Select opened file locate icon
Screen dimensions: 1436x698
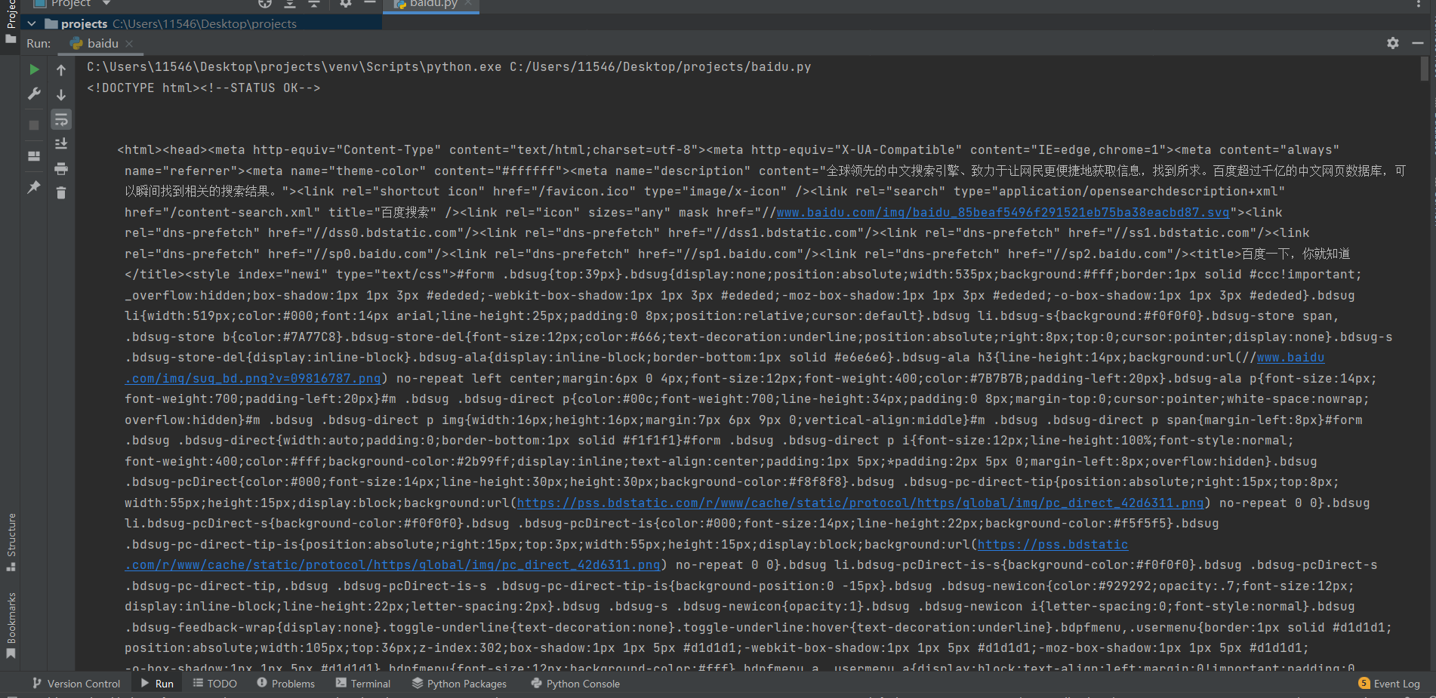coord(265,3)
